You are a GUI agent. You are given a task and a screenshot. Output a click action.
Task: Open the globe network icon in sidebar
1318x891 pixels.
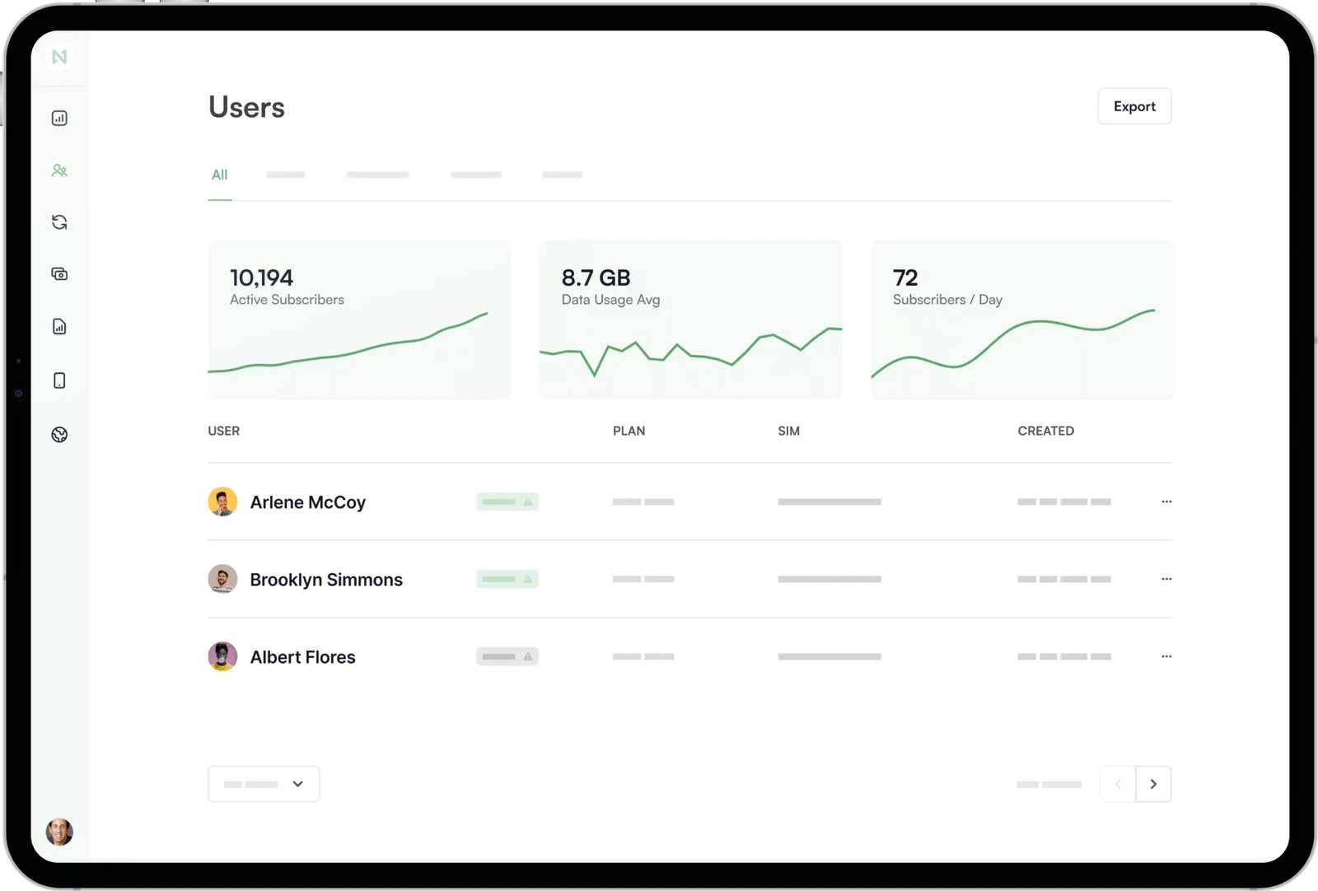coord(59,435)
